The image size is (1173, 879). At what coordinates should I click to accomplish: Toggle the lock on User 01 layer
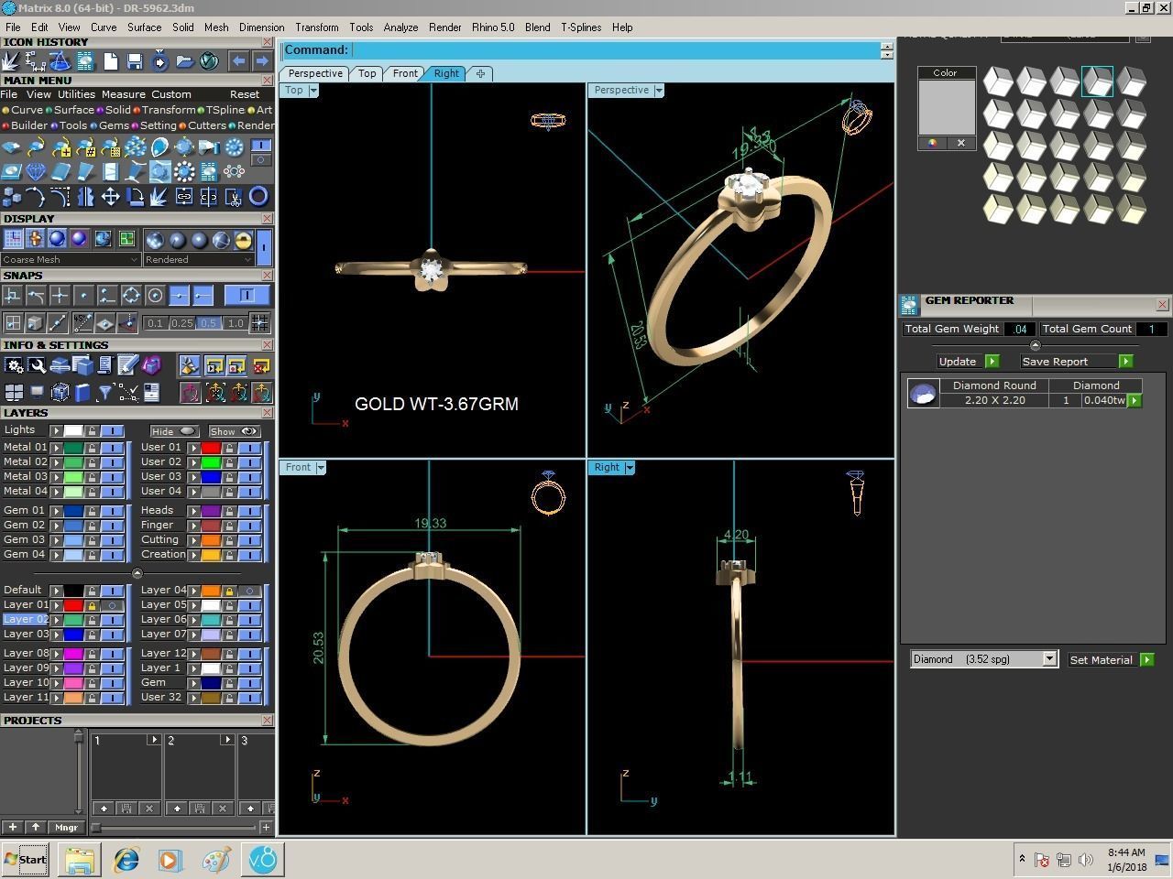pyautogui.click(x=229, y=448)
